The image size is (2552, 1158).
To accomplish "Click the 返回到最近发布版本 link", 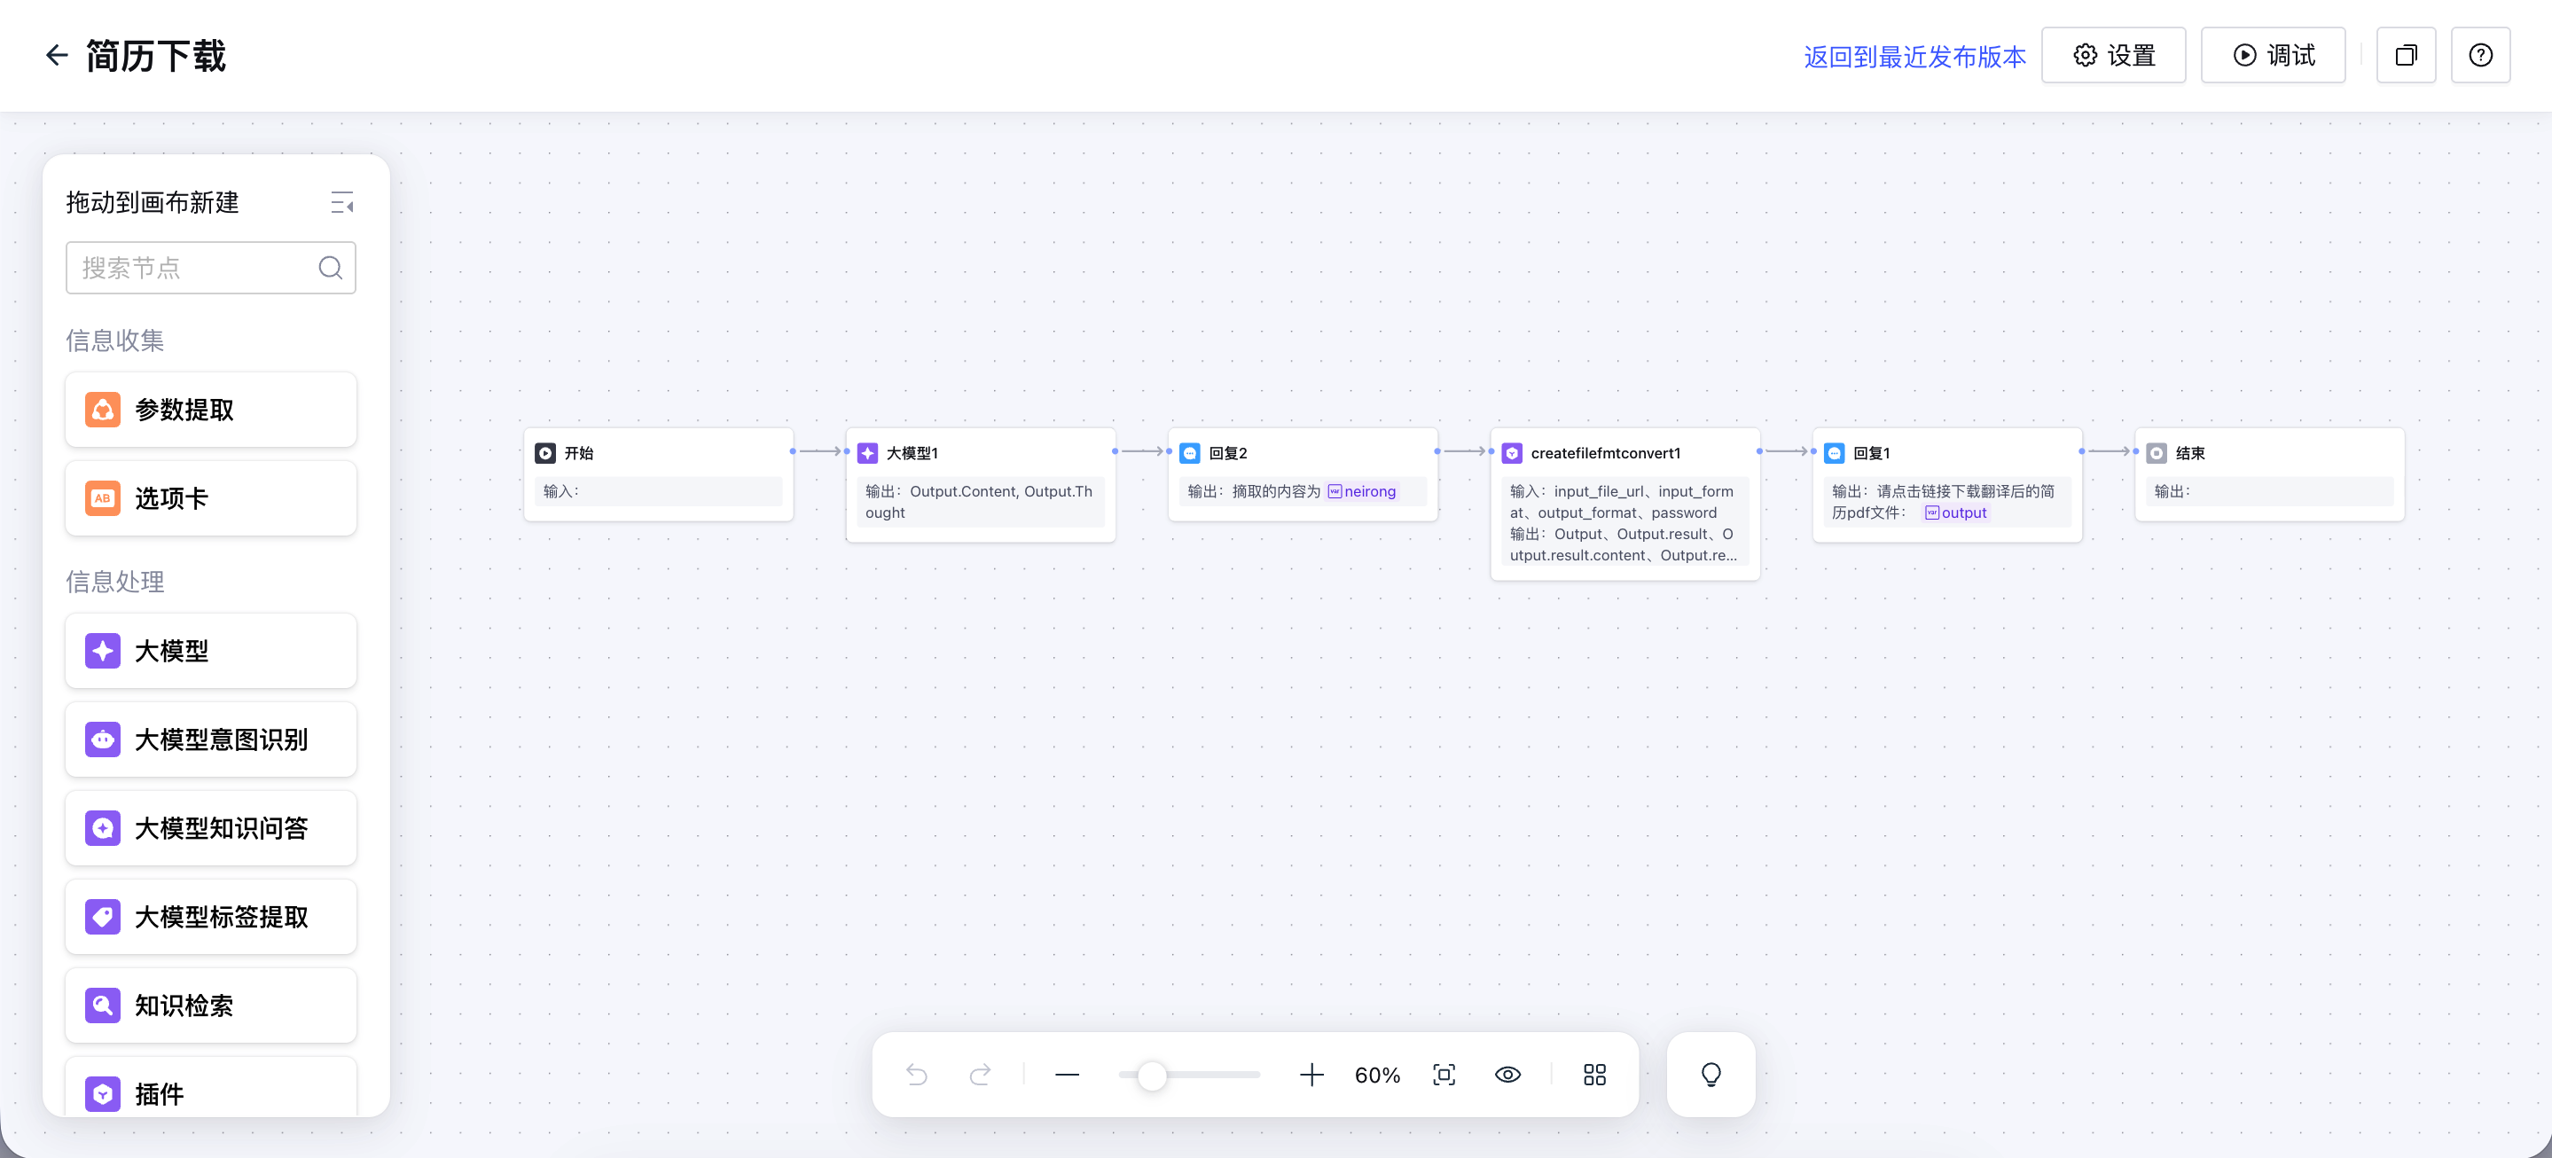I will (1914, 57).
